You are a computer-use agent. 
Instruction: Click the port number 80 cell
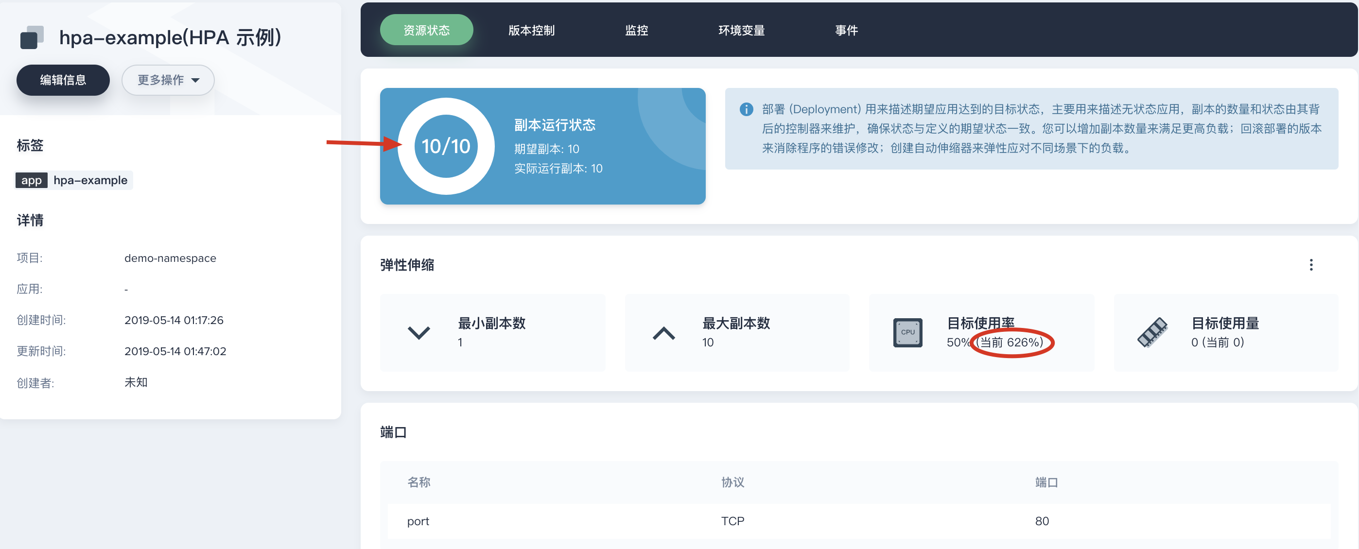pos(1042,521)
